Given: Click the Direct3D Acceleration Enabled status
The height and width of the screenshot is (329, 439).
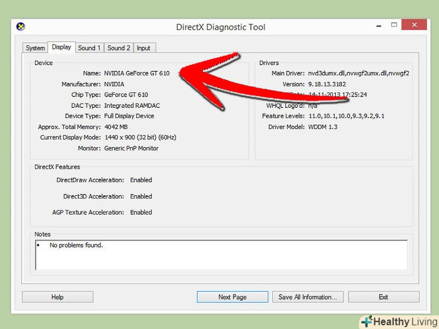Looking at the screenshot, I should (x=141, y=196).
